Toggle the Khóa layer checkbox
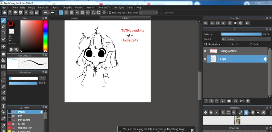Viewport: 272px width, 132px height. 251,44
